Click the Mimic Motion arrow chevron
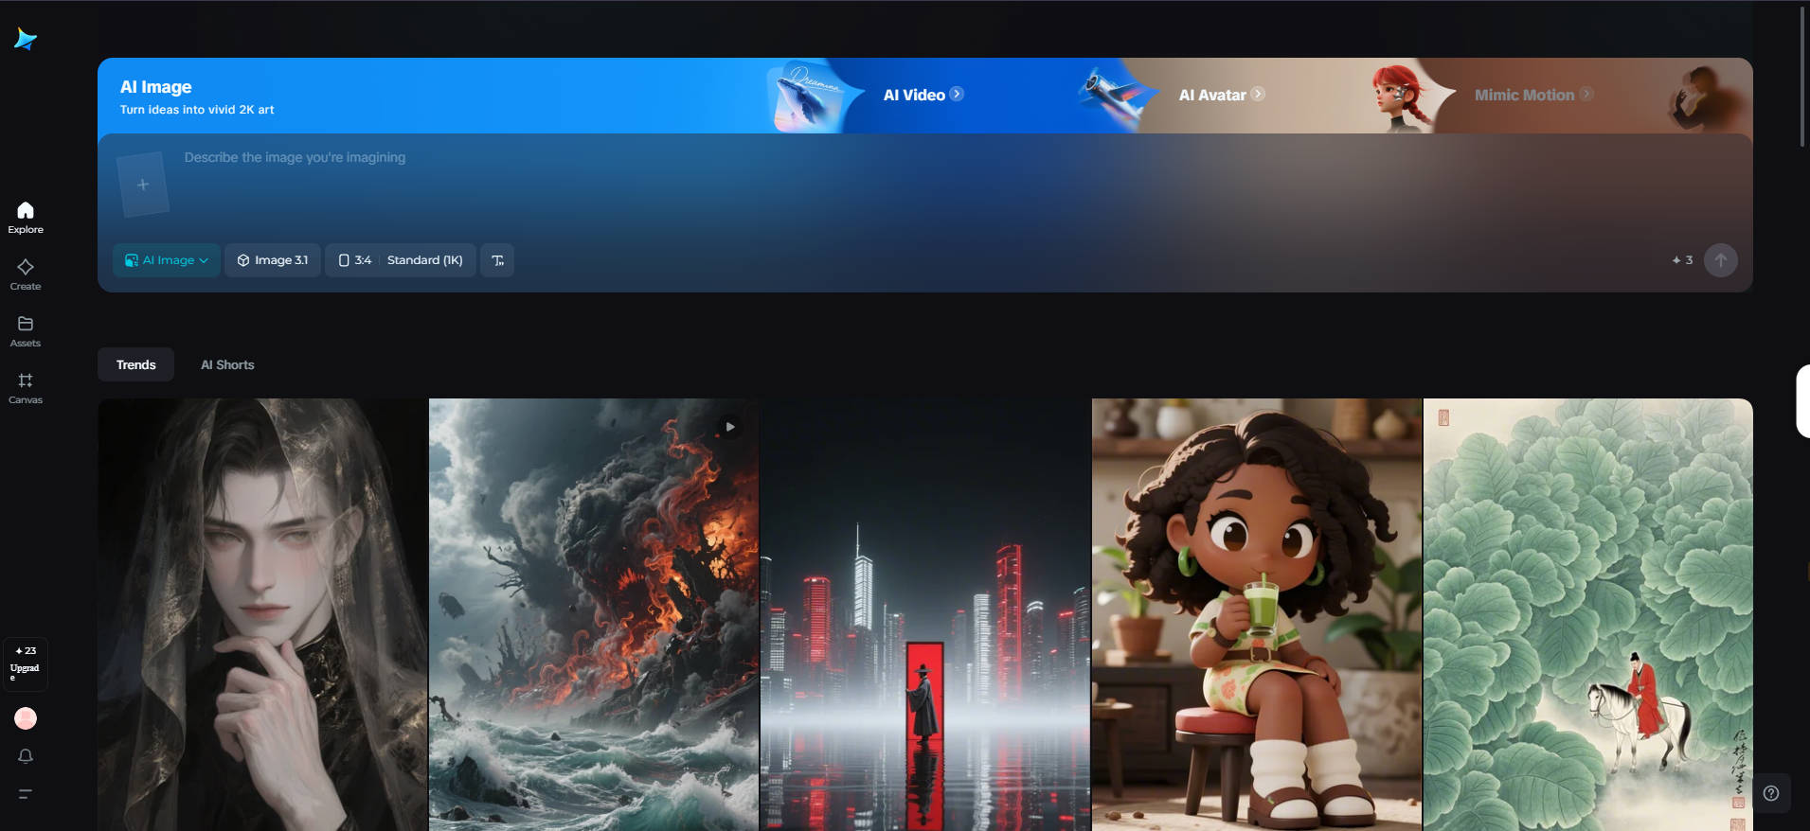Viewport: 1810px width, 831px height. [x=1586, y=94]
